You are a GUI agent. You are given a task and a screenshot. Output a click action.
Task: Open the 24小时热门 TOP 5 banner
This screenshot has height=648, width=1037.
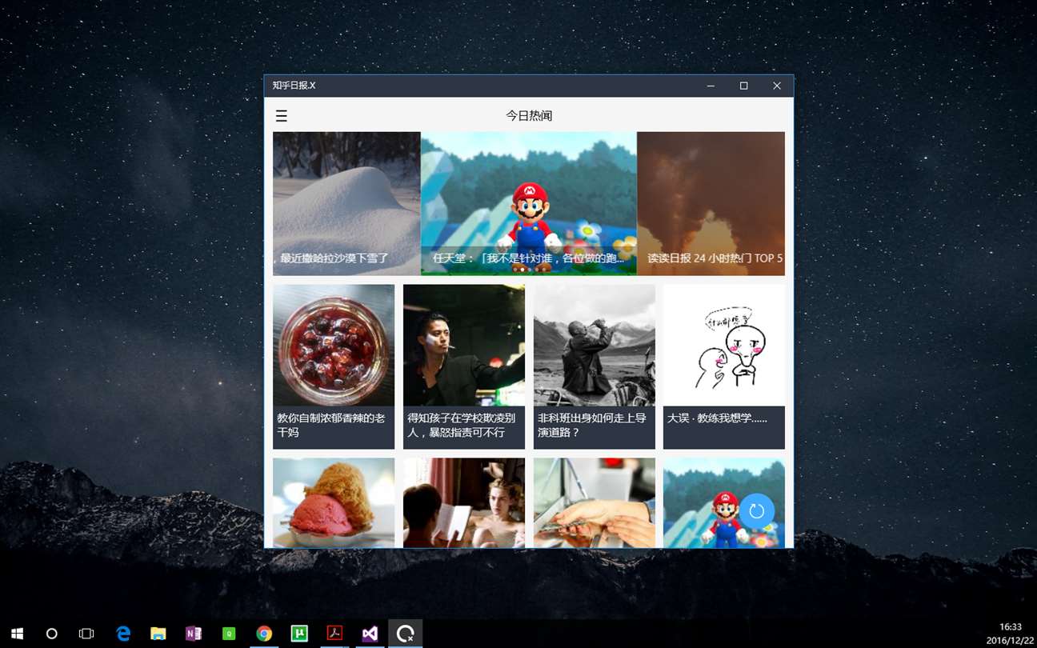tap(711, 203)
